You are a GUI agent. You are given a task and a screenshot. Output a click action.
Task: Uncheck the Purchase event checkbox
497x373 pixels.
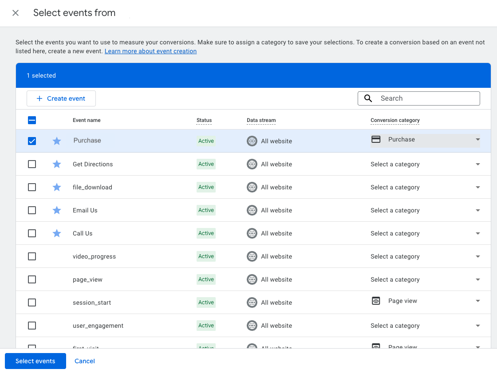[32, 141]
